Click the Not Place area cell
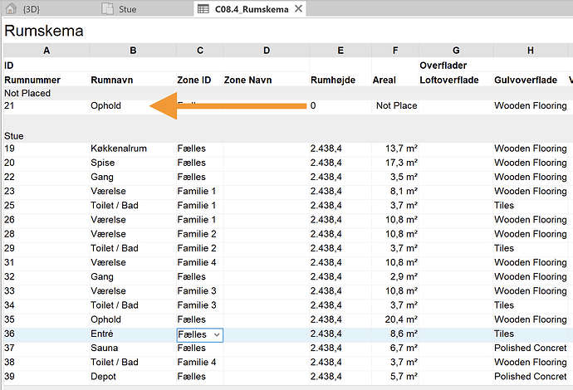Viewport: 573px width, 390px height. coord(396,105)
